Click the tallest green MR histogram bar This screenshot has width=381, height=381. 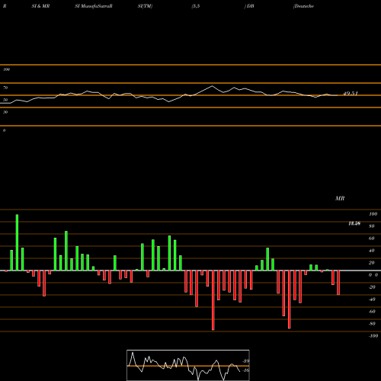pos(17,242)
